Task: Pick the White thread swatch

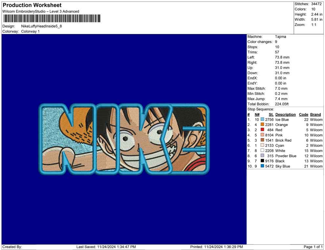Action: click(262, 150)
